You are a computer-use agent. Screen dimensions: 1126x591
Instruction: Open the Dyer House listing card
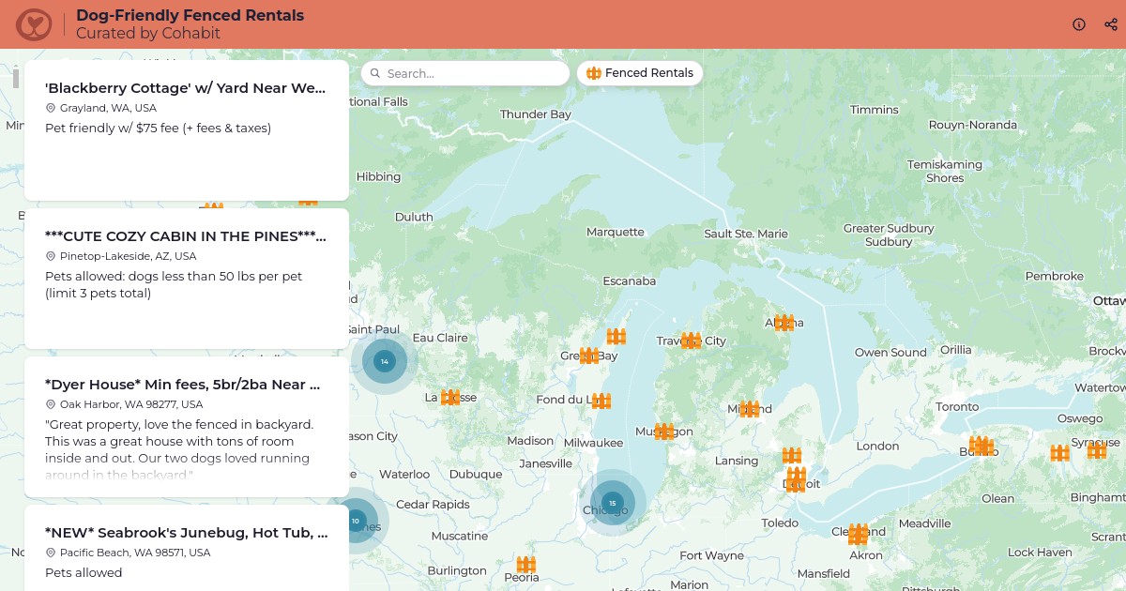[x=187, y=427]
